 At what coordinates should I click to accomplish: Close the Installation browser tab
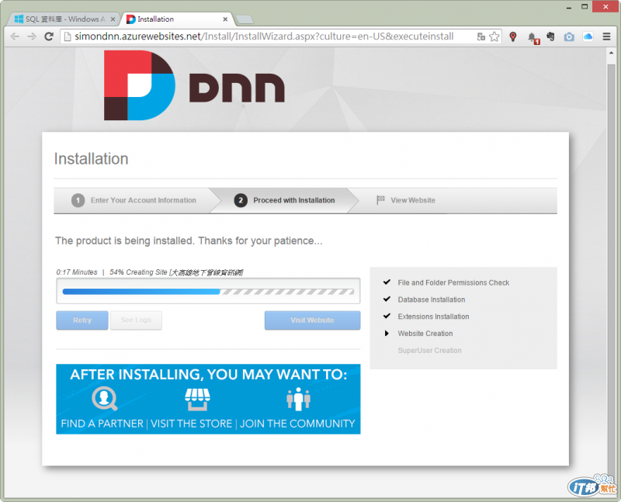pos(225,19)
